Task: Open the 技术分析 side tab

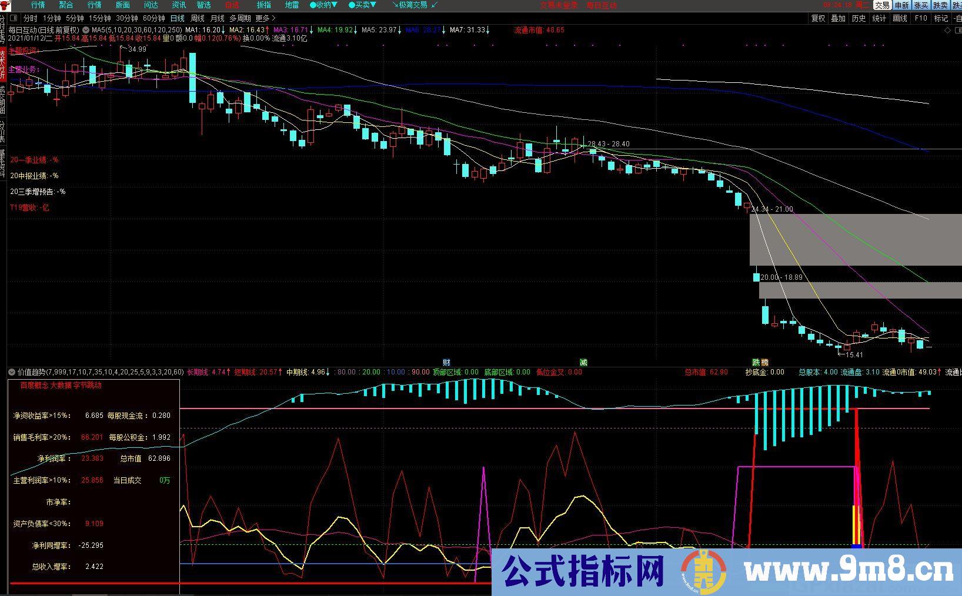Action: click(2, 64)
